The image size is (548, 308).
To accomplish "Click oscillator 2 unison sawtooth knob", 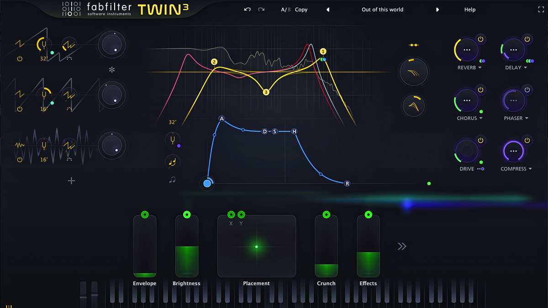I will coord(69,95).
